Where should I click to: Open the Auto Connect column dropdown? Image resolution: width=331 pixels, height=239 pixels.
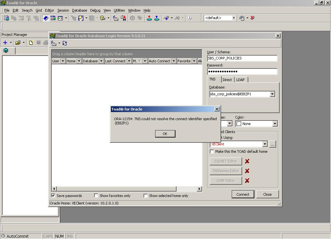tap(174, 61)
